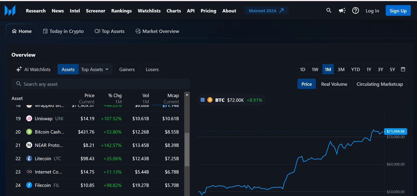Switch chart to Circulating Marketcap
Viewport: 417px width, 196px height.
click(x=379, y=84)
